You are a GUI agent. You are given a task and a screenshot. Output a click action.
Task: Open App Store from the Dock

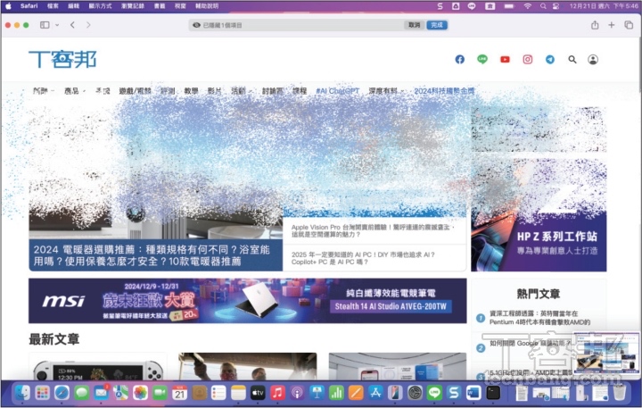[375, 393]
